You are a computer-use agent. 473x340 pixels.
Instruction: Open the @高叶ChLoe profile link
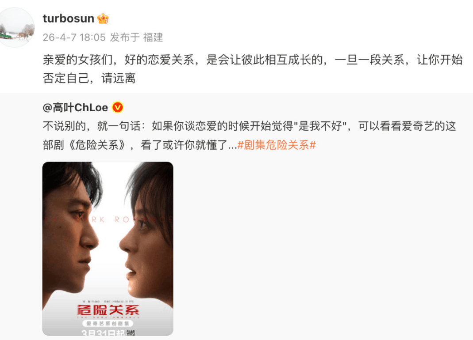tap(75, 107)
